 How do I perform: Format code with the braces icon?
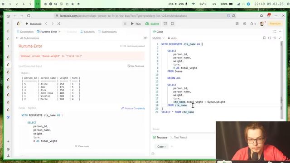[x=270, y=38]
